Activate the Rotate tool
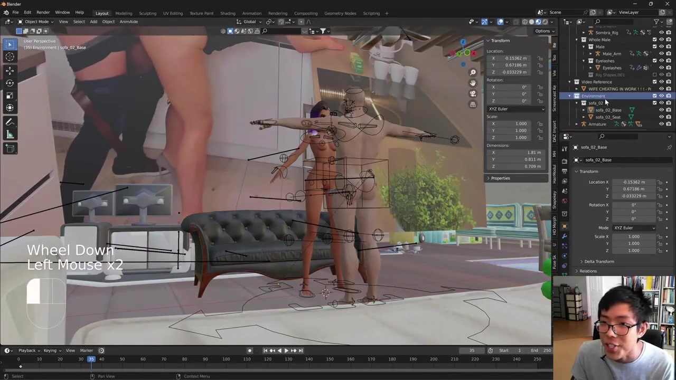This screenshot has height=380, width=676. [x=10, y=83]
